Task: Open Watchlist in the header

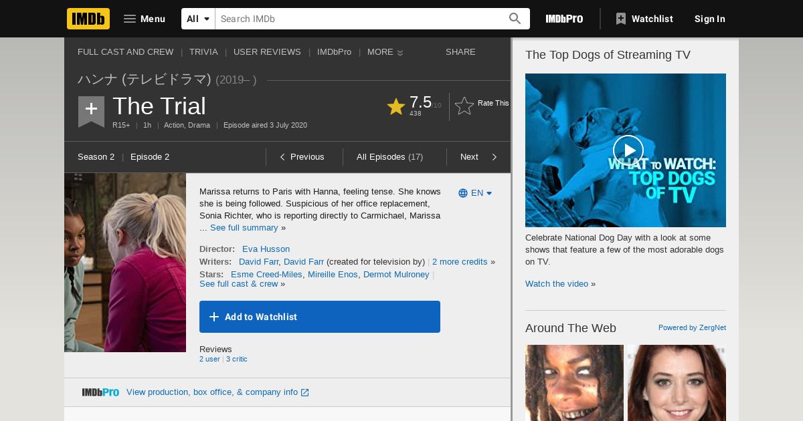Action: [644, 19]
